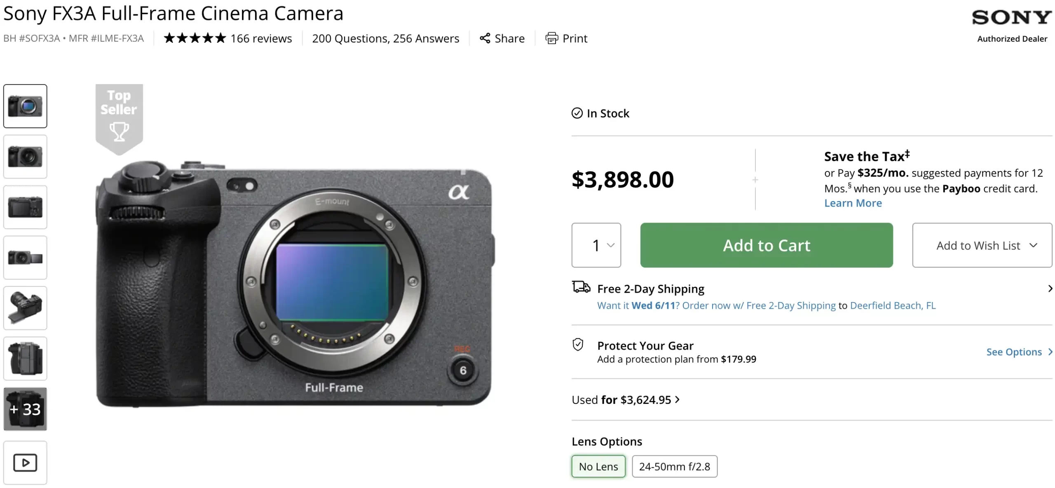Open 200 Questions, 256 Answers section
The image size is (1055, 488).
click(x=385, y=38)
